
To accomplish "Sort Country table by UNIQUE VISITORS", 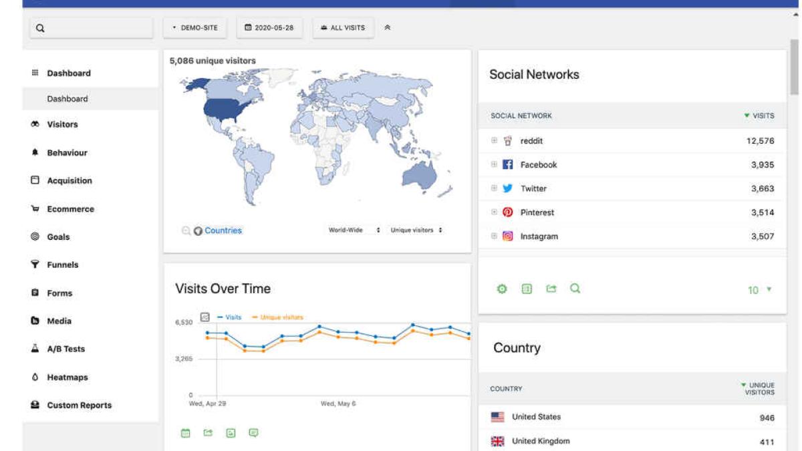I will 759,389.
